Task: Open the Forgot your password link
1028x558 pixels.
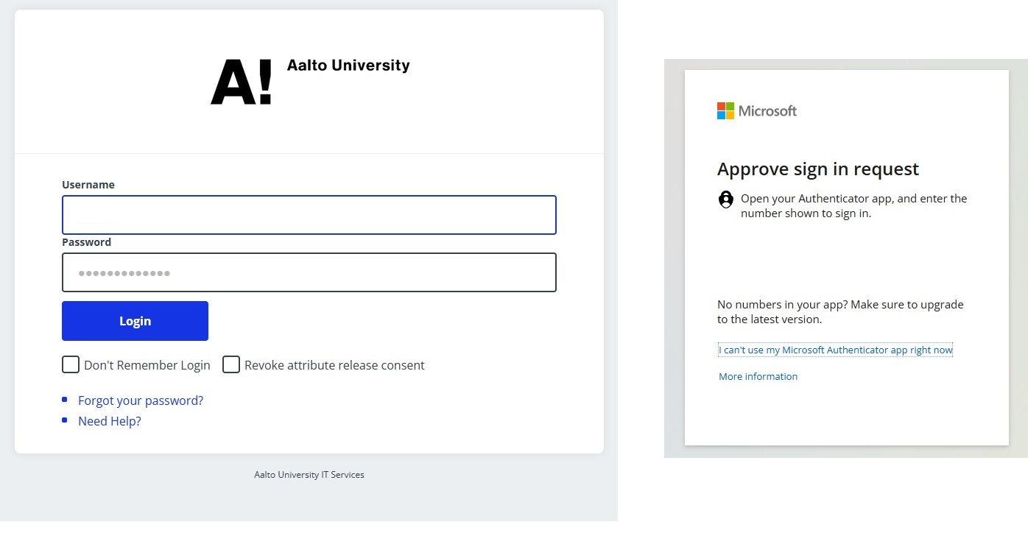Action: pyautogui.click(x=141, y=400)
